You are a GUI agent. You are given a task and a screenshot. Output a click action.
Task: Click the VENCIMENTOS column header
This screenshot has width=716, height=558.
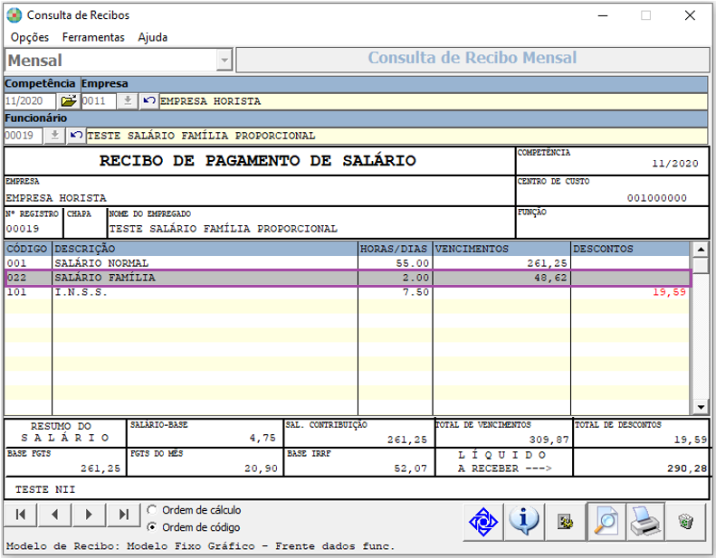pos(501,249)
